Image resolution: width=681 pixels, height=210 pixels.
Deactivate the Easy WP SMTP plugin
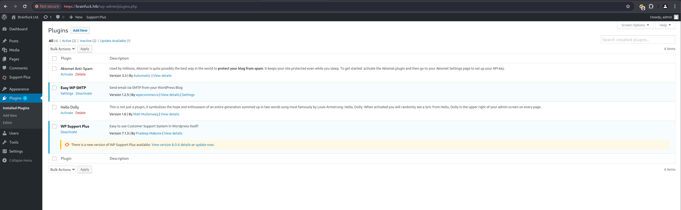[84, 94]
